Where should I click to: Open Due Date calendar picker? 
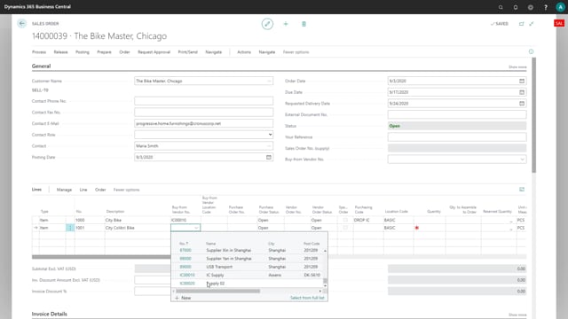[522, 92]
